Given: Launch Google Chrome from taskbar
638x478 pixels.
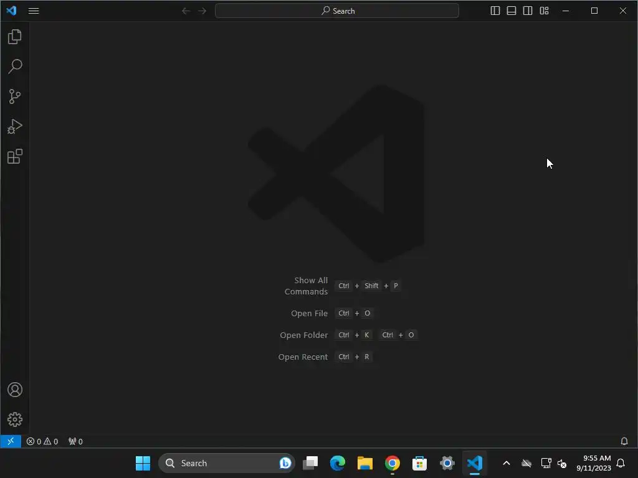Looking at the screenshot, I should pos(393,463).
